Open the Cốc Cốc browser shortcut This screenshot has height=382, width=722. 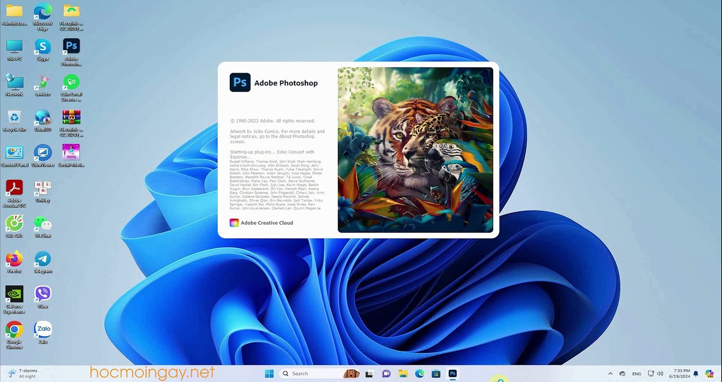pyautogui.click(x=14, y=227)
